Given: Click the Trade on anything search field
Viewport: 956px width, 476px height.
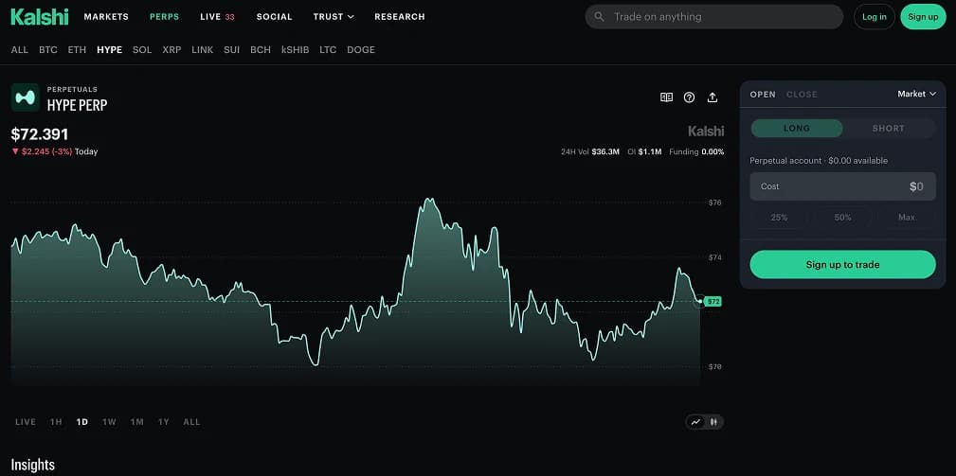Looking at the screenshot, I should tap(714, 17).
